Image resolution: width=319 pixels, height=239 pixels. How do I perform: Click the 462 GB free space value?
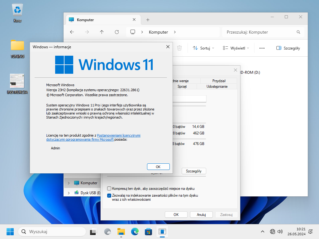coord(198,133)
